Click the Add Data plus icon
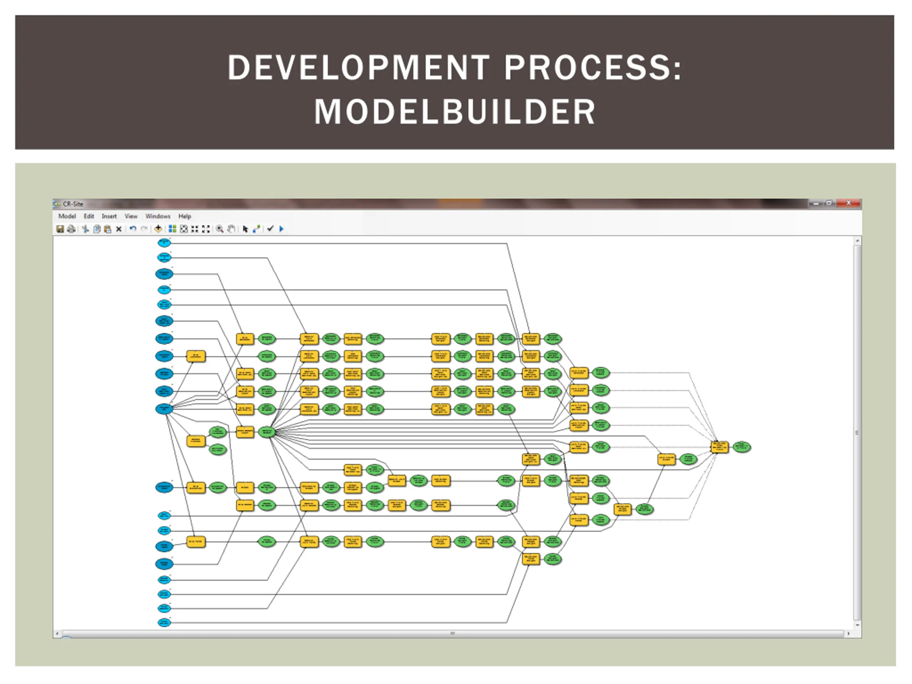This screenshot has height=684, width=912. coord(158,229)
